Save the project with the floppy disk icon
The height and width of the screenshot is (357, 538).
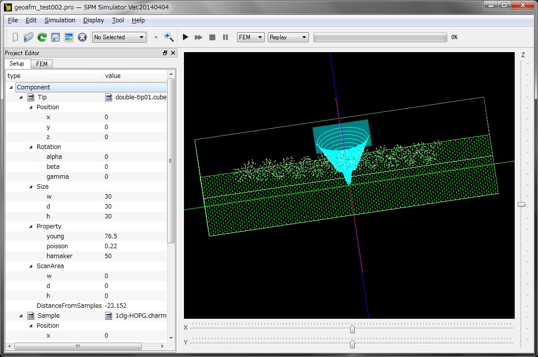56,37
